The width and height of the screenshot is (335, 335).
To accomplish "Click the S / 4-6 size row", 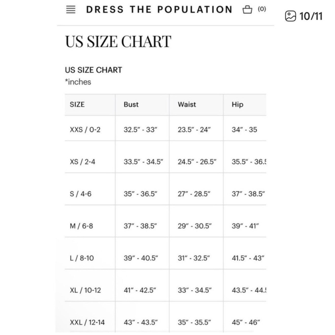I will coord(165,194).
